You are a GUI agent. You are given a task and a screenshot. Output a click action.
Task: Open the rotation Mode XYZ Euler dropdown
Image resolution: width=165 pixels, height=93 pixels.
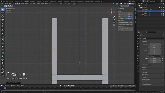pyautogui.click(x=155, y=56)
